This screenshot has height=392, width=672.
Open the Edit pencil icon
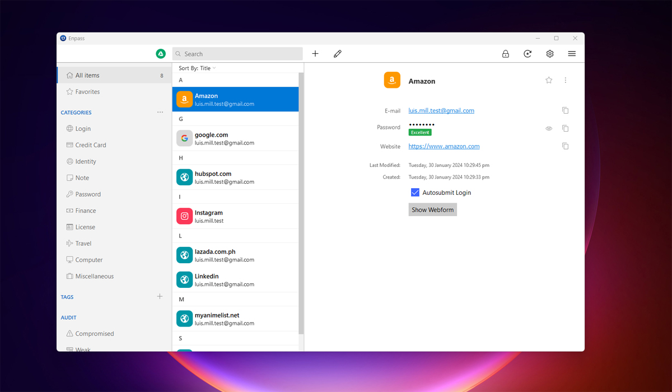pyautogui.click(x=337, y=53)
